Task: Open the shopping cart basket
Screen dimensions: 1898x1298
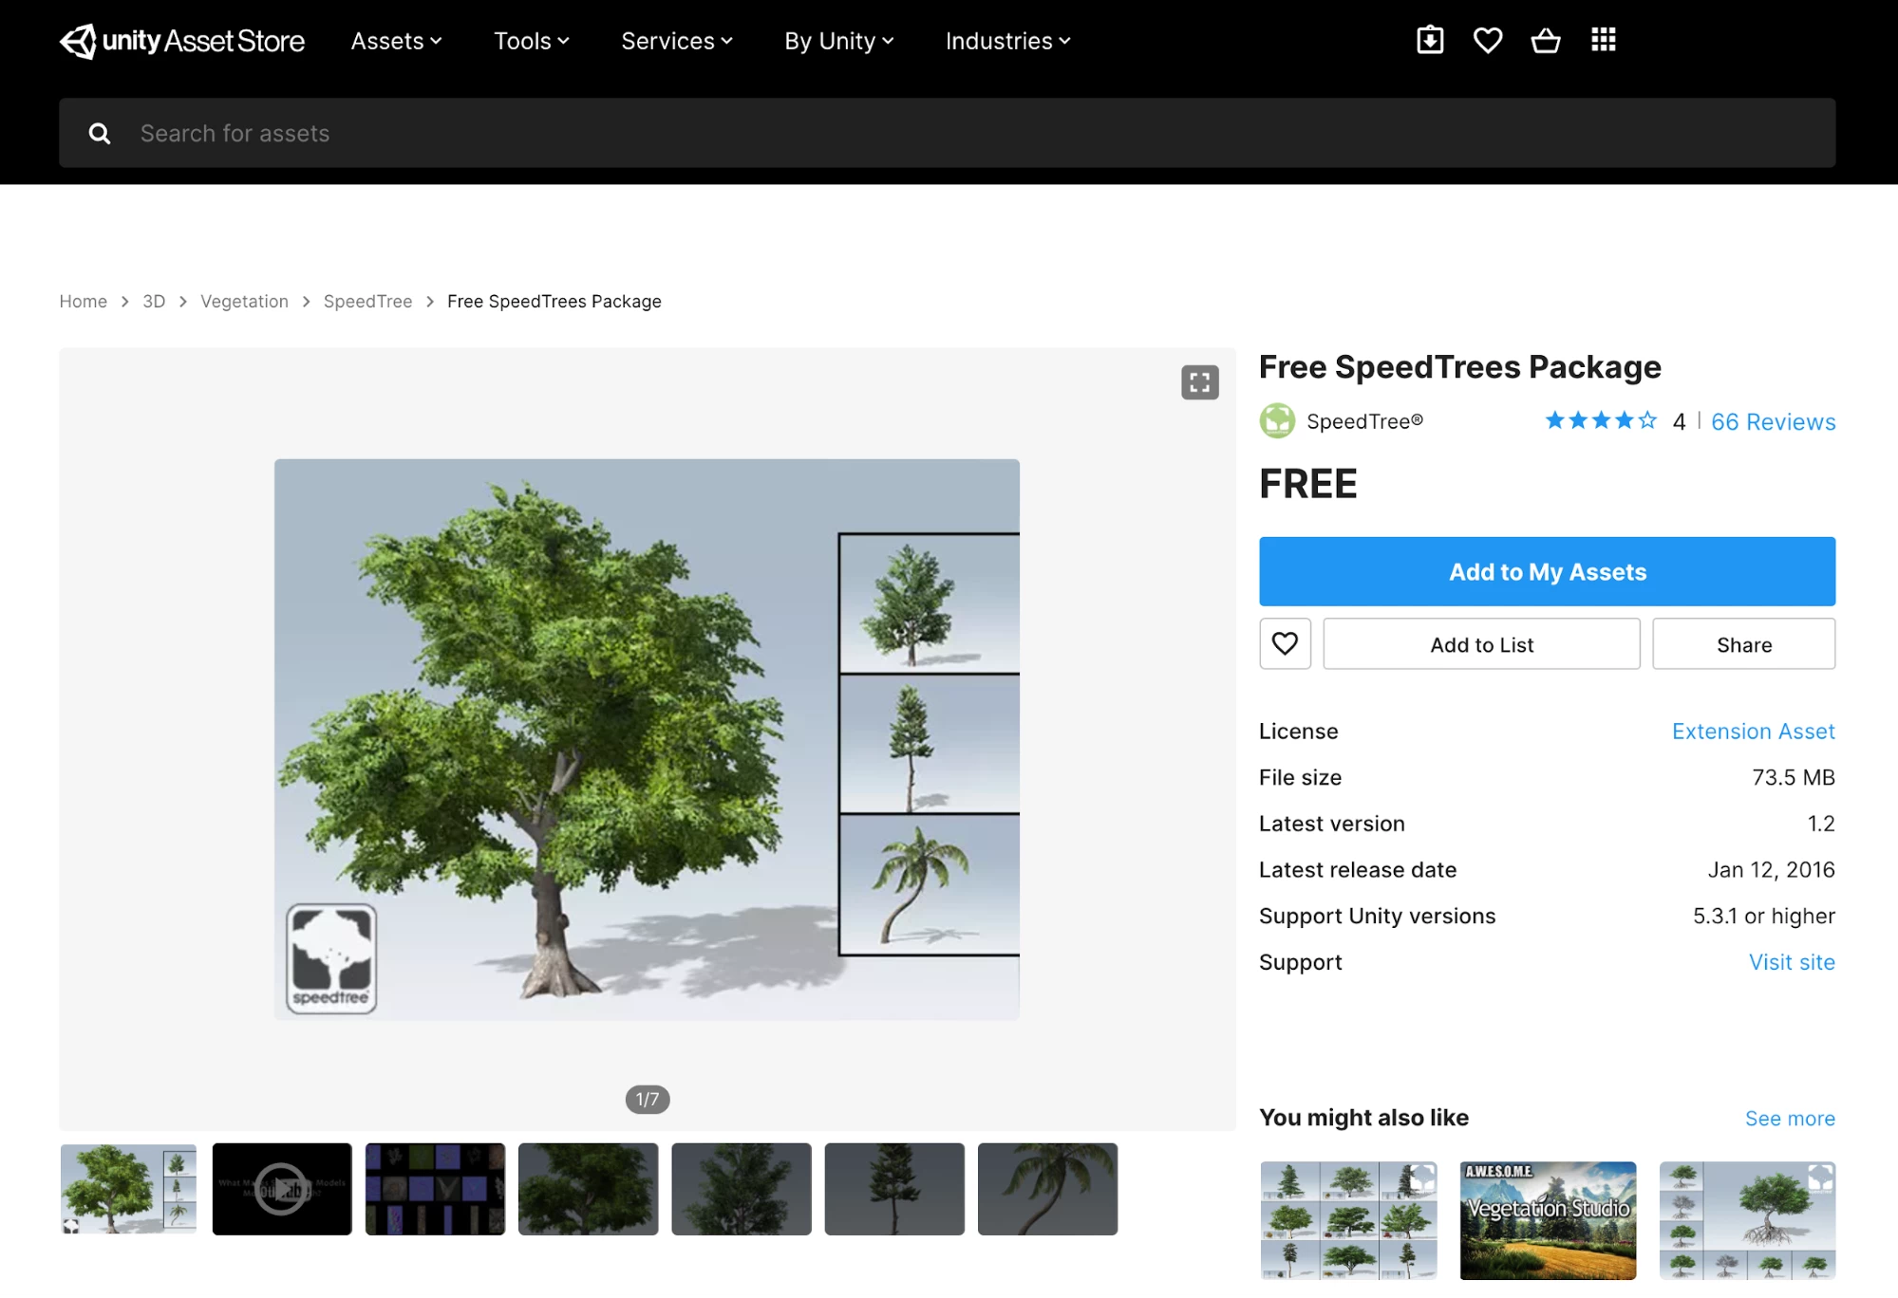Action: 1546,40
